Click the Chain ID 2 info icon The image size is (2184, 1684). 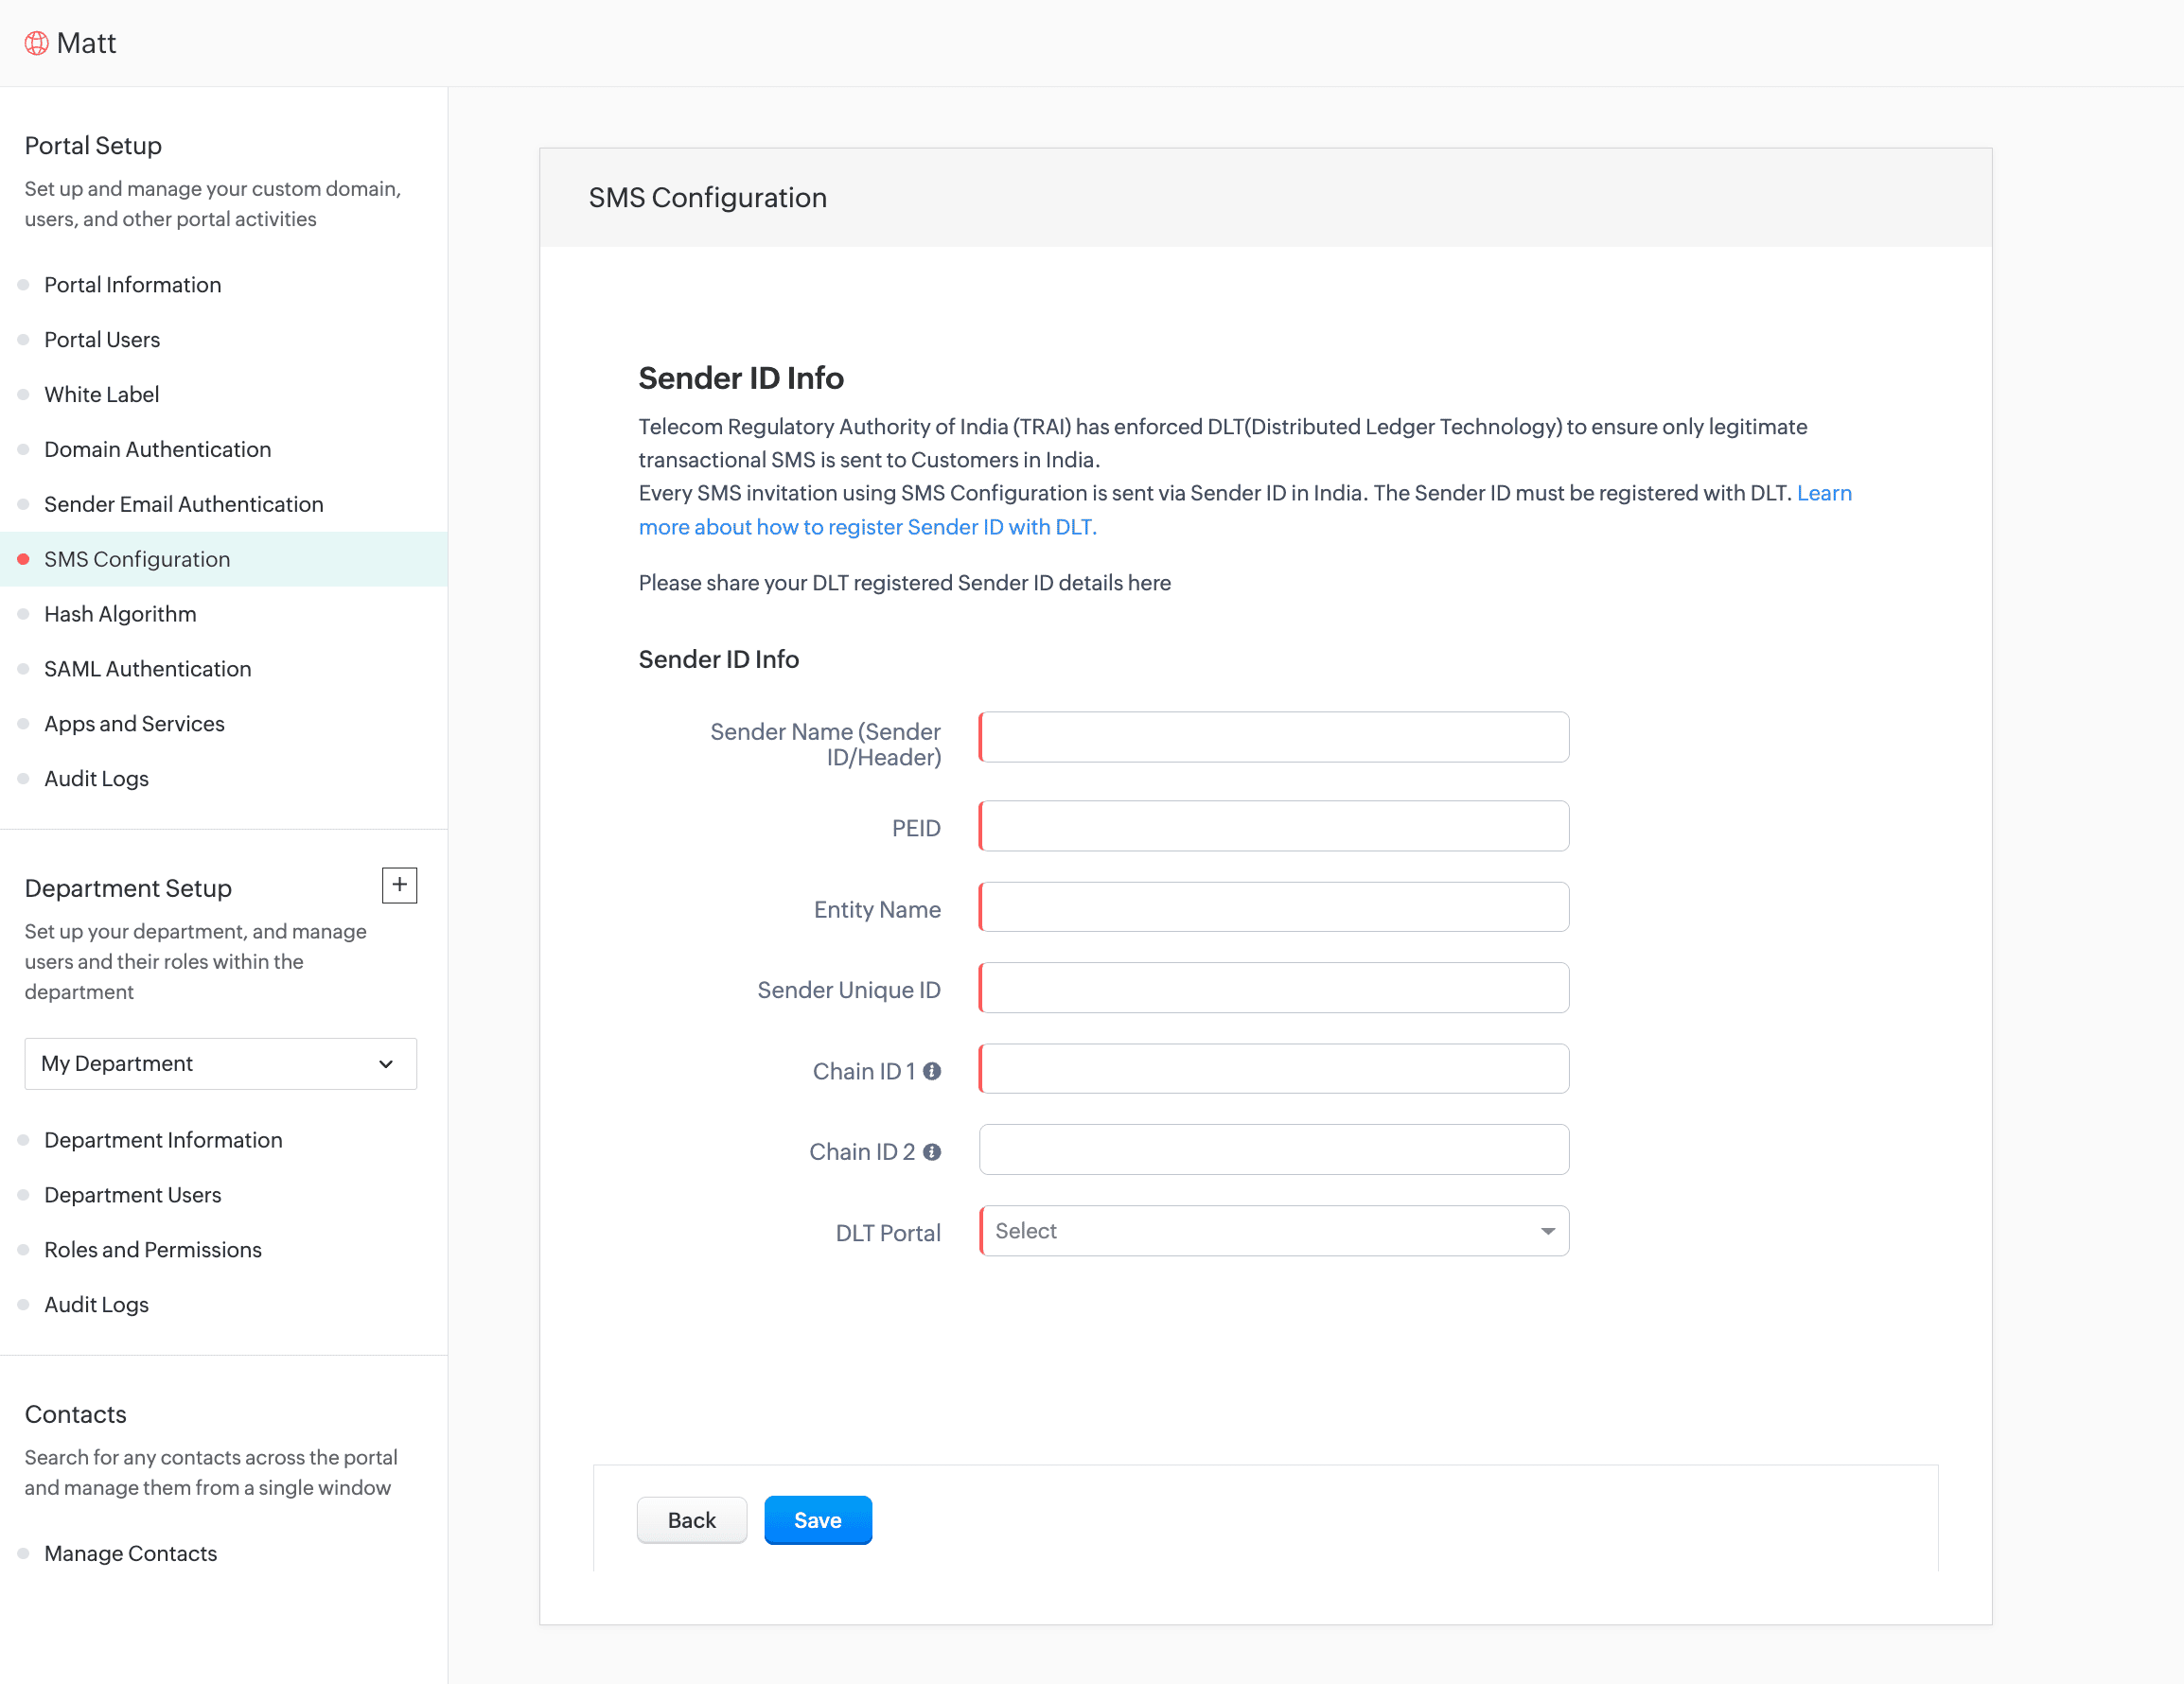(932, 1152)
